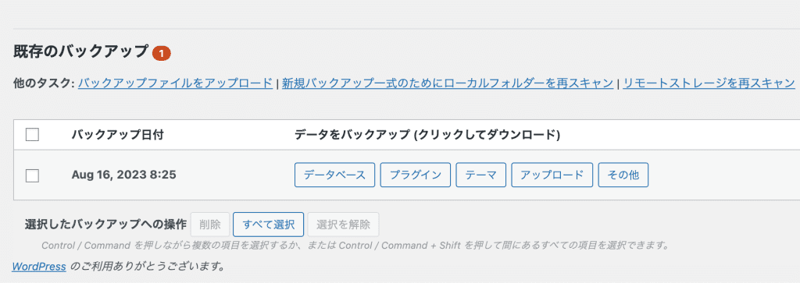Click the 削除 button
Screen dimensions: 800x283
[210, 225]
